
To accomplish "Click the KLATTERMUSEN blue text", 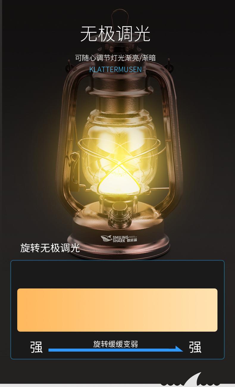I will [115, 69].
